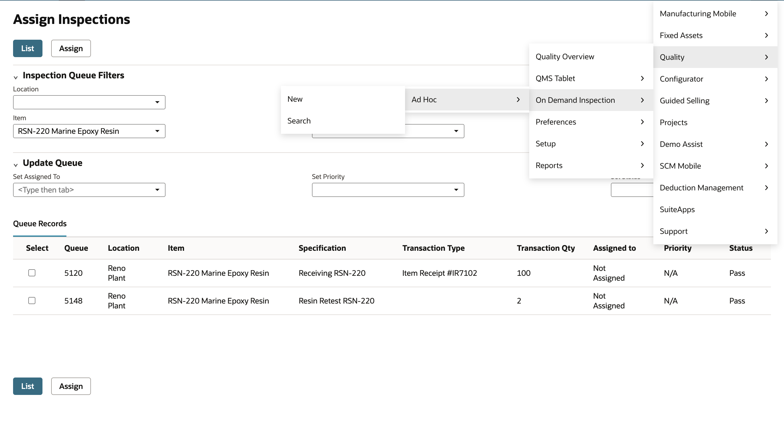Click the Specification column header
784x433 pixels.
[322, 248]
